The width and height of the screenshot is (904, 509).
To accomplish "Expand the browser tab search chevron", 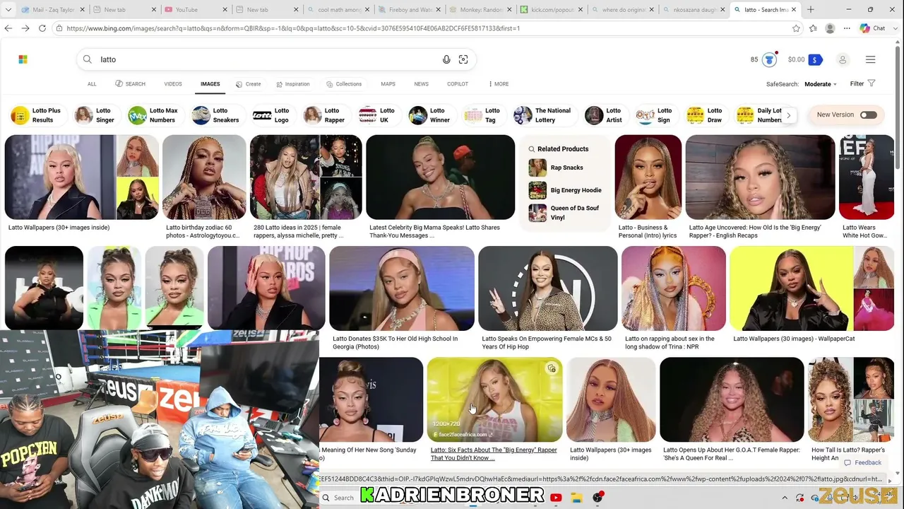I will (x=8, y=10).
